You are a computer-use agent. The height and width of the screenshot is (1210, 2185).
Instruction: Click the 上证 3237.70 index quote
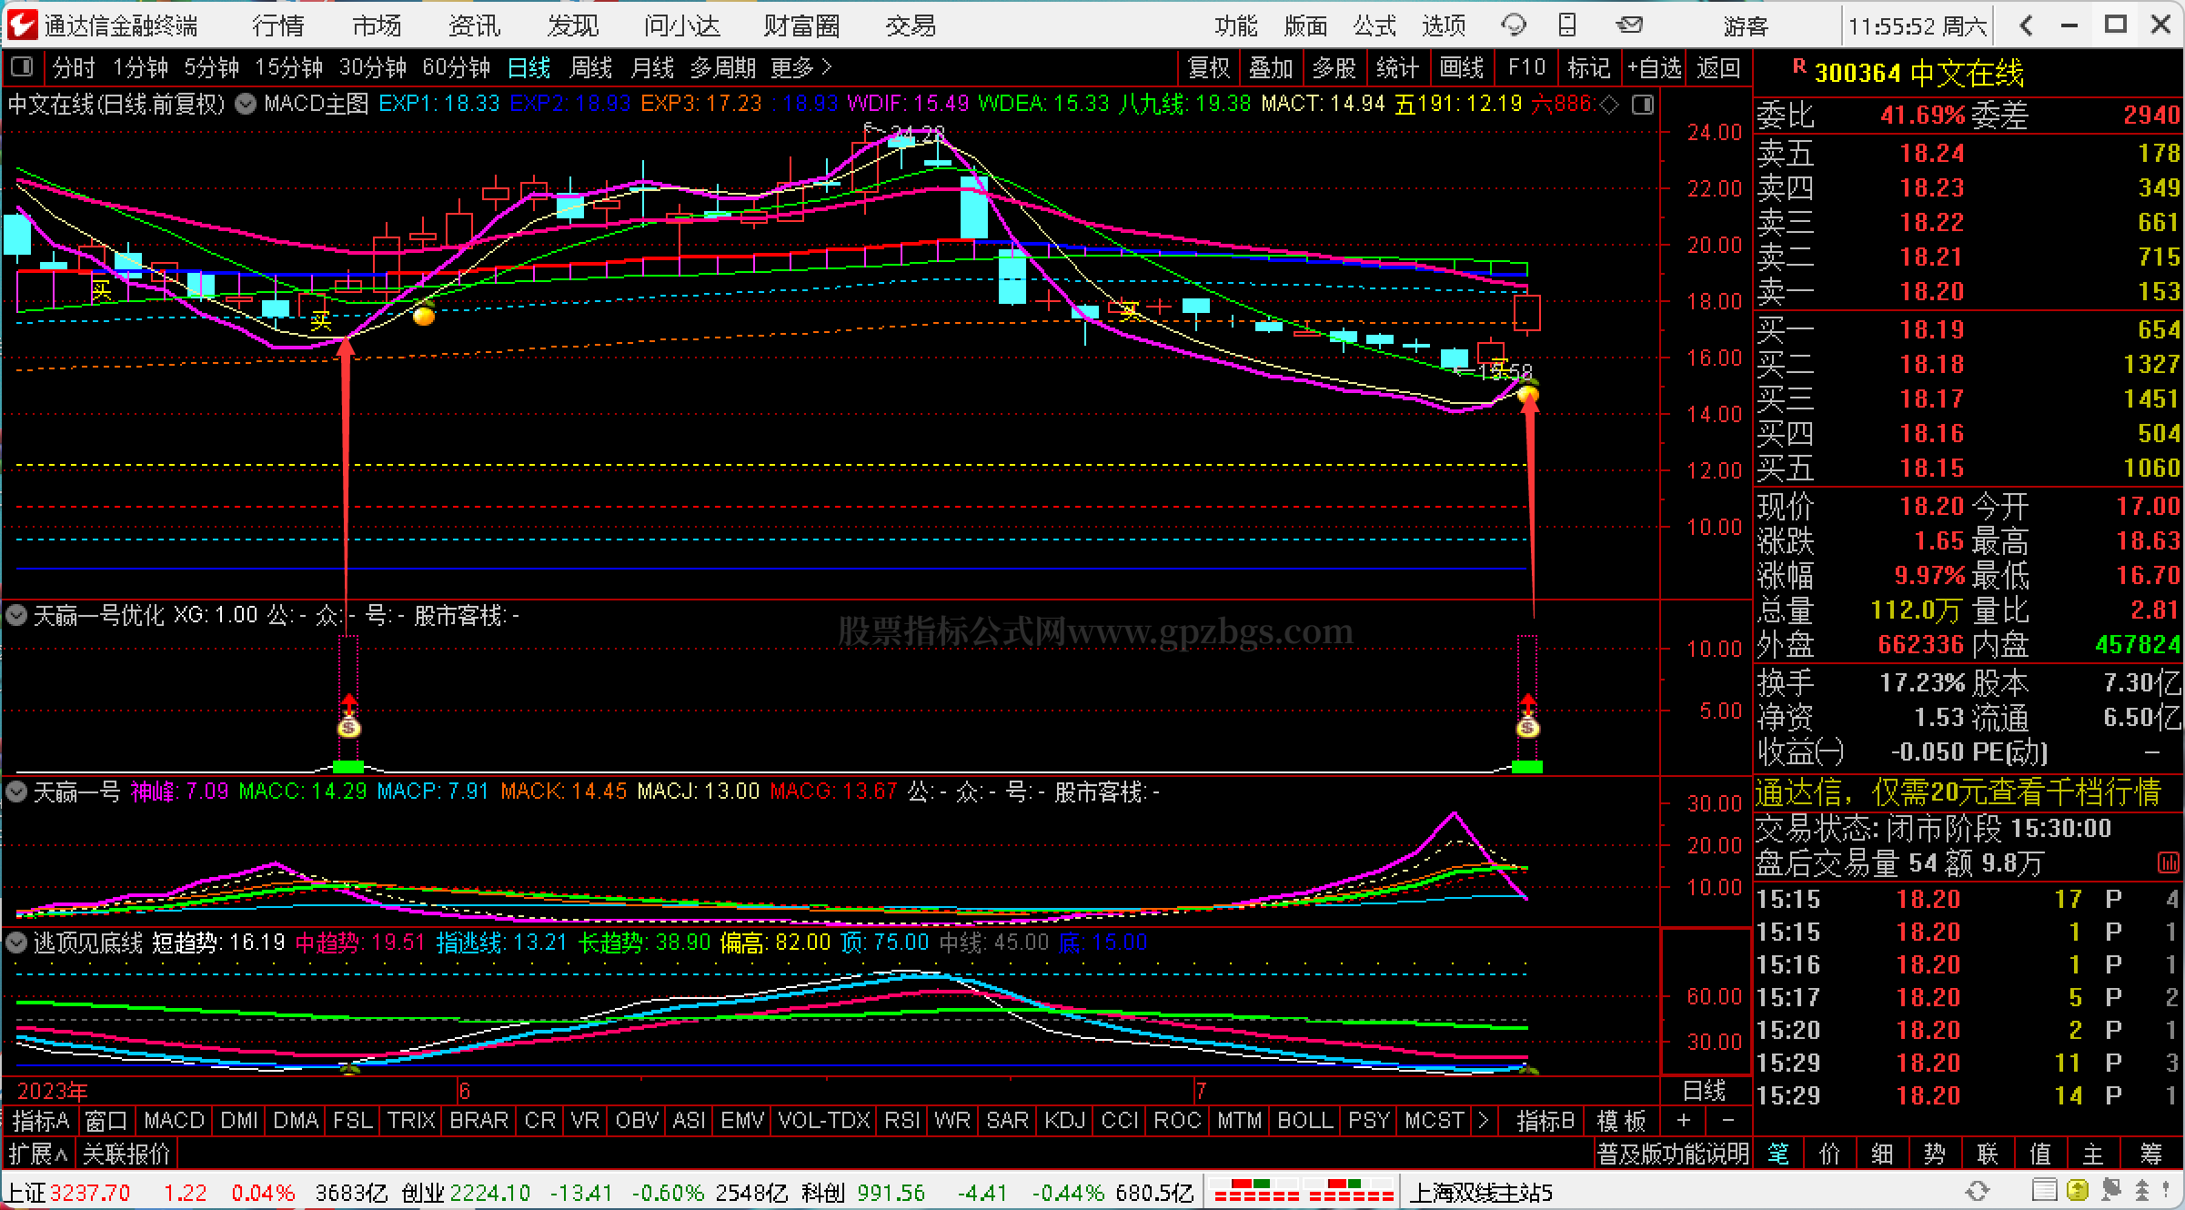tap(68, 1192)
